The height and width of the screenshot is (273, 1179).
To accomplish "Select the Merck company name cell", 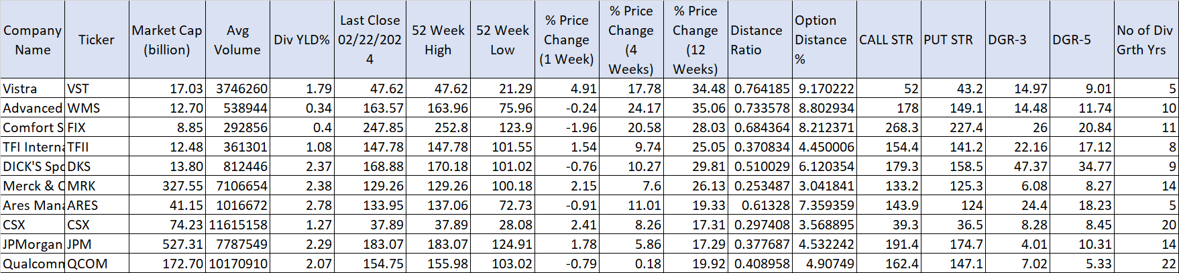I will [x=32, y=186].
